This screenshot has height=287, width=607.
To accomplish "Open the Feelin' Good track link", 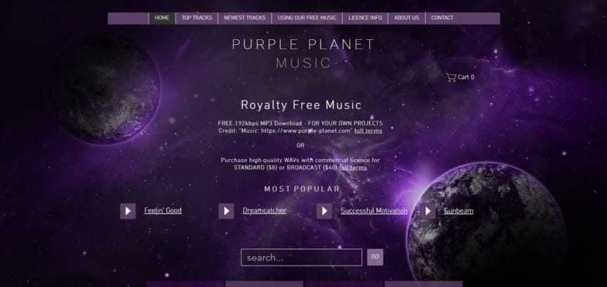I will tap(163, 211).
